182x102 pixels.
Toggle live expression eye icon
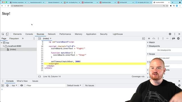(x=22, y=86)
